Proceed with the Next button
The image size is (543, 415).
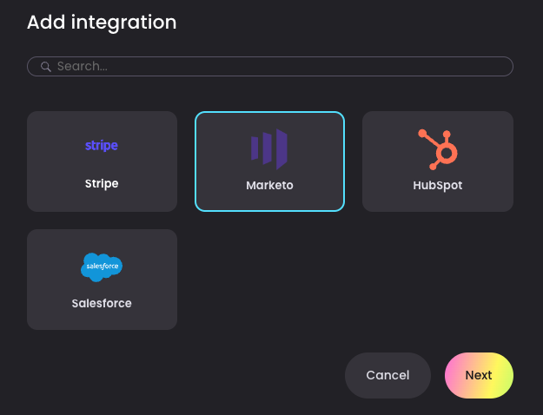pyautogui.click(x=479, y=375)
